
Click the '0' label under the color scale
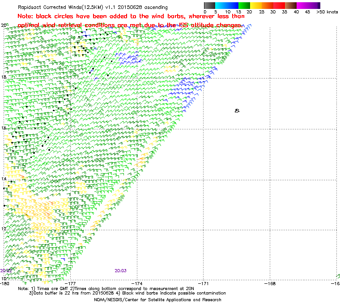pyautogui.click(x=205, y=12)
